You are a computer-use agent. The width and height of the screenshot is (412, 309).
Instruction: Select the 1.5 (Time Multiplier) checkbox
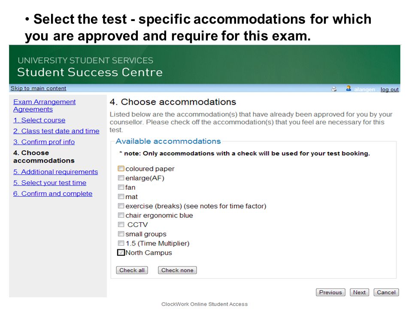[121, 243]
